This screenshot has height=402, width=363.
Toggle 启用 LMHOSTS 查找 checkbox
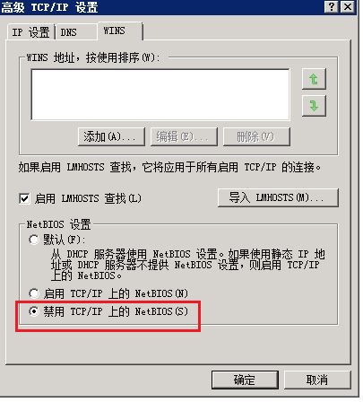(24, 198)
